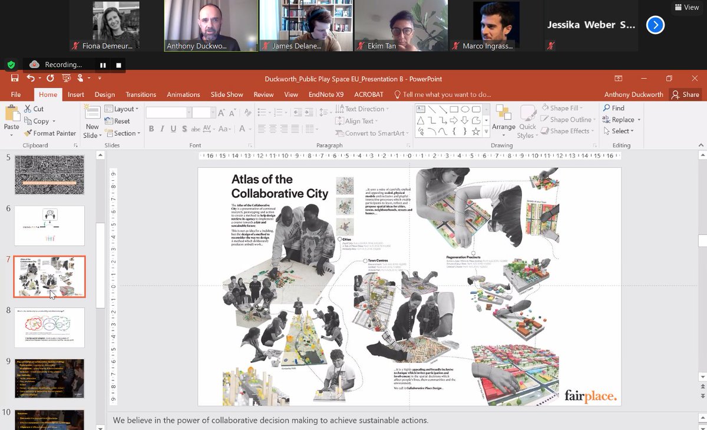Cut the selection

34,109
